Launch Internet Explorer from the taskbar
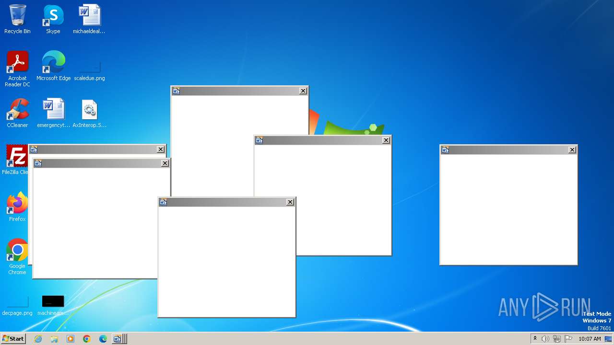This screenshot has height=345, width=614. tap(38, 339)
